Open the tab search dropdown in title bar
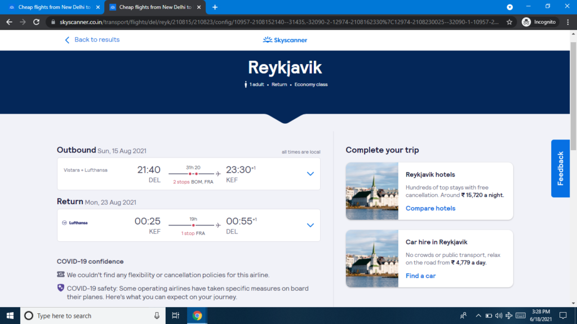The image size is (577, 324). (x=509, y=7)
